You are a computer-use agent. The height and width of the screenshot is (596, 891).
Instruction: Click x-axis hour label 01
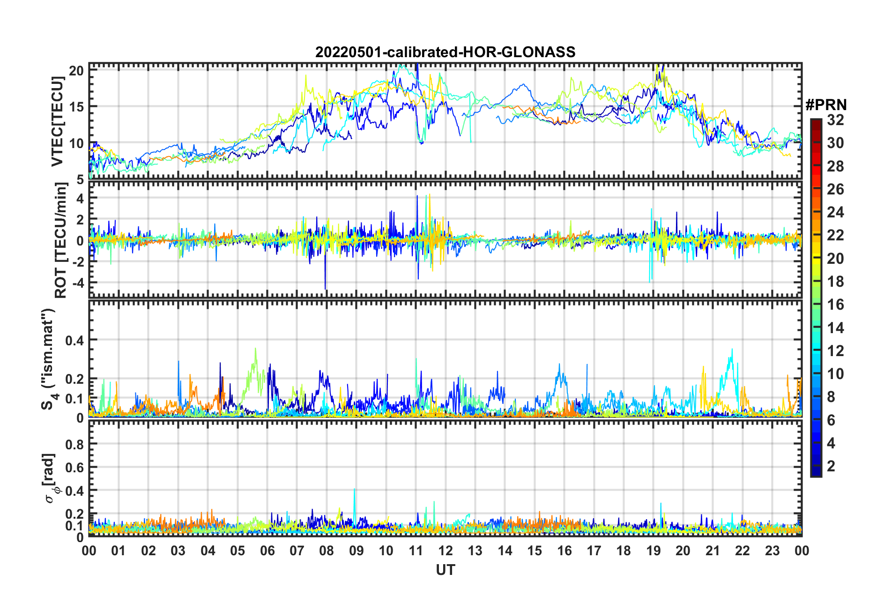(119, 551)
